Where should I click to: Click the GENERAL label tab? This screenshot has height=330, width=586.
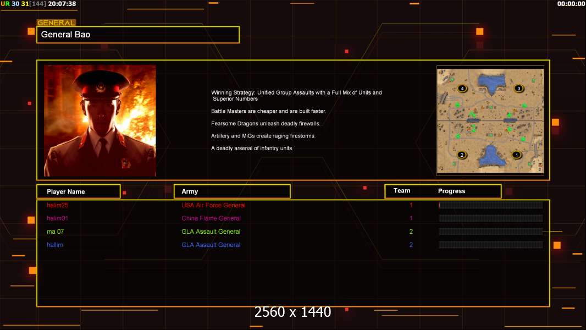56,23
